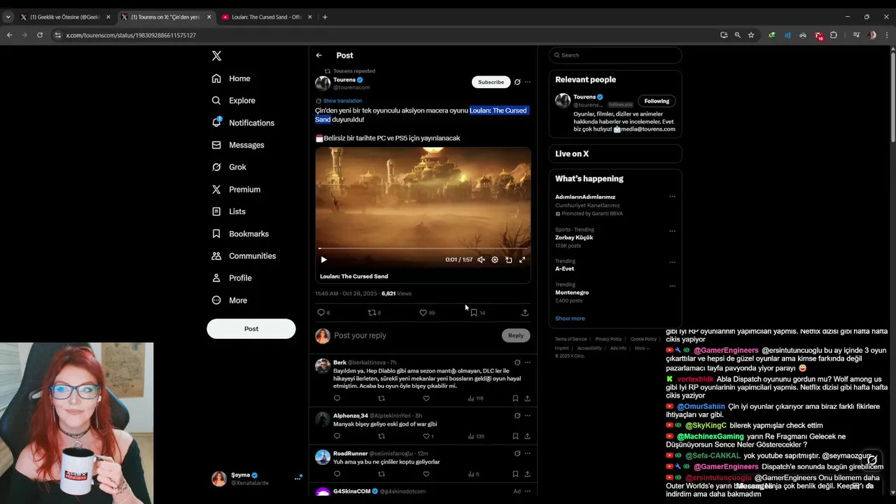The height and width of the screenshot is (504, 896).
Task: Open Explore in the sidebar
Action: tap(234, 101)
